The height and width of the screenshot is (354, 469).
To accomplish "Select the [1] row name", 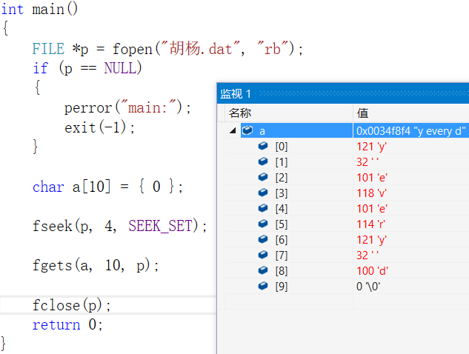I will tap(282, 162).
